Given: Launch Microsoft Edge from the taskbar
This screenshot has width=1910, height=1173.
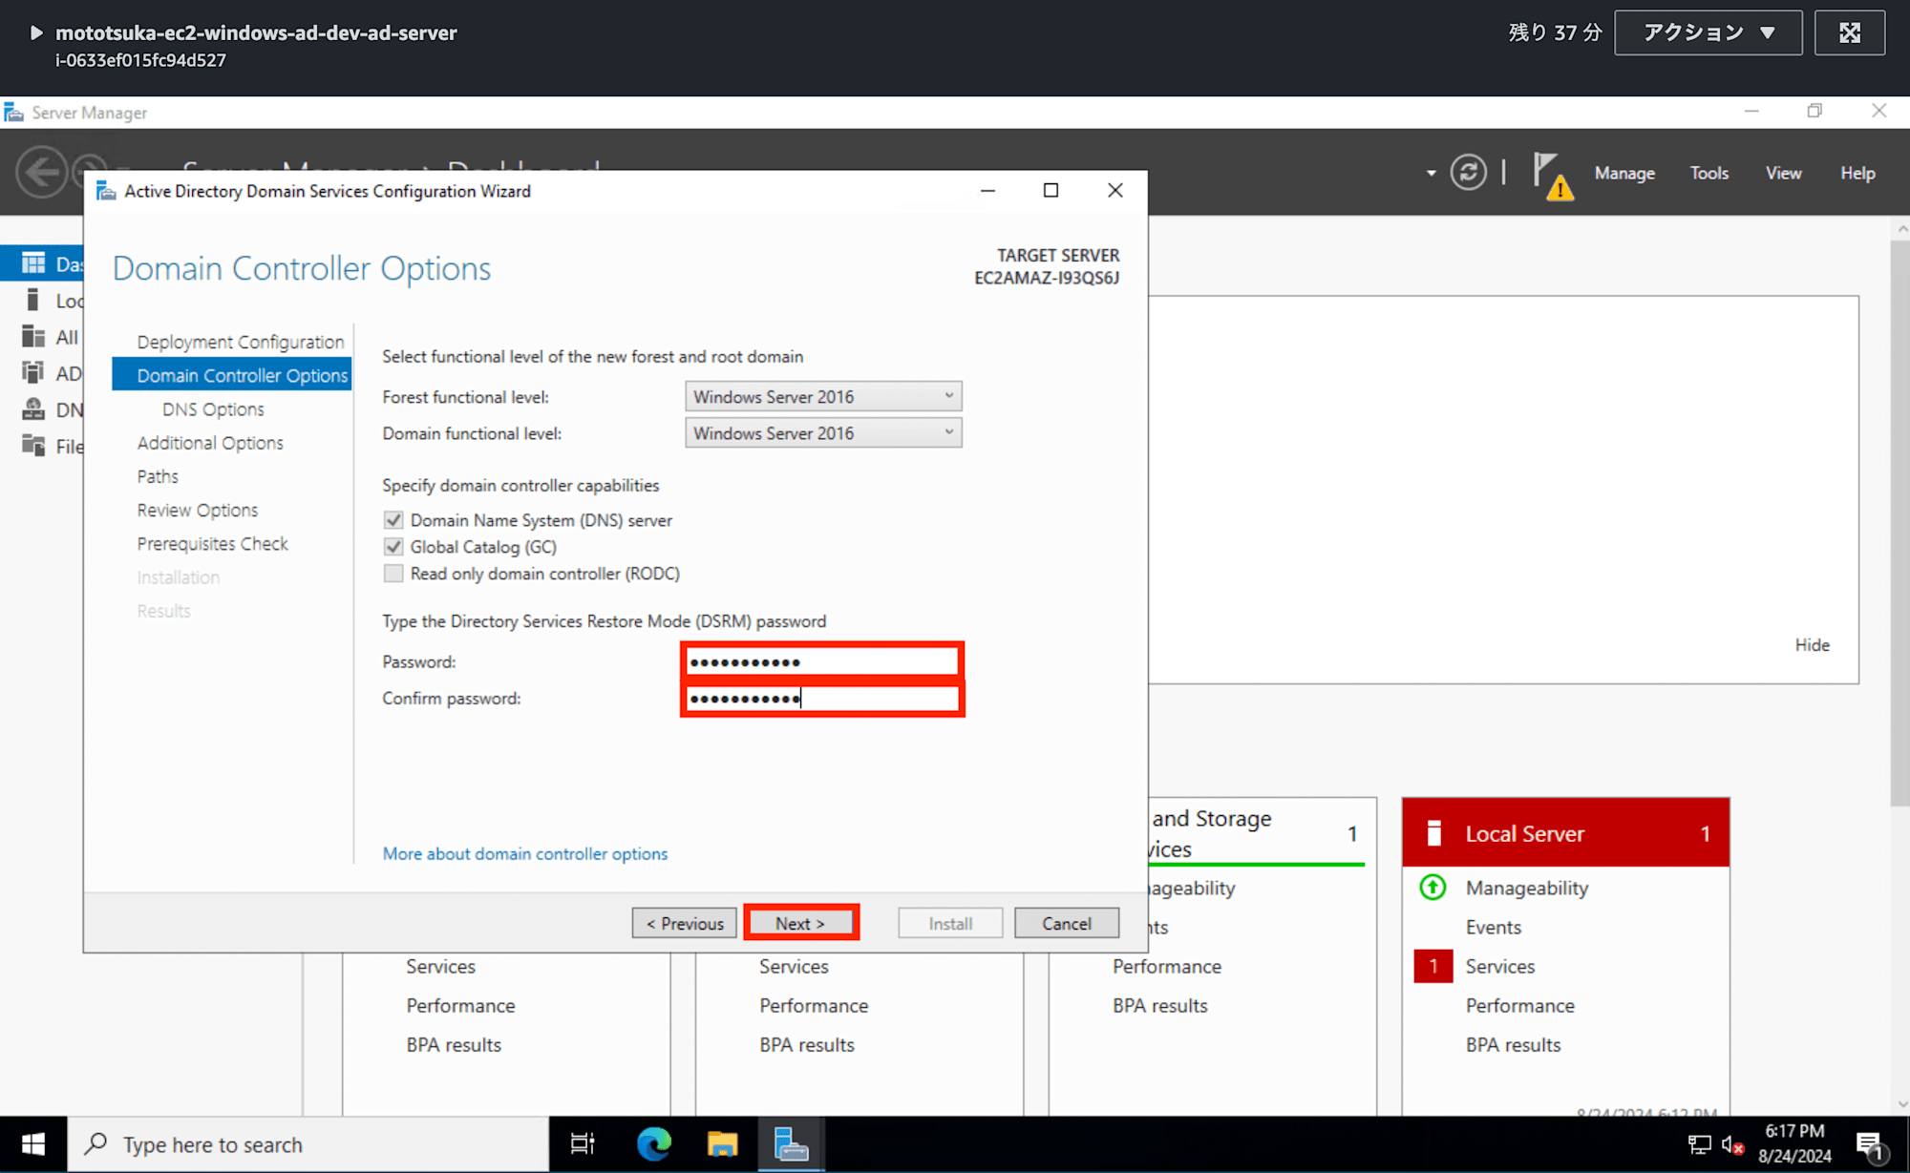Looking at the screenshot, I should (x=654, y=1144).
